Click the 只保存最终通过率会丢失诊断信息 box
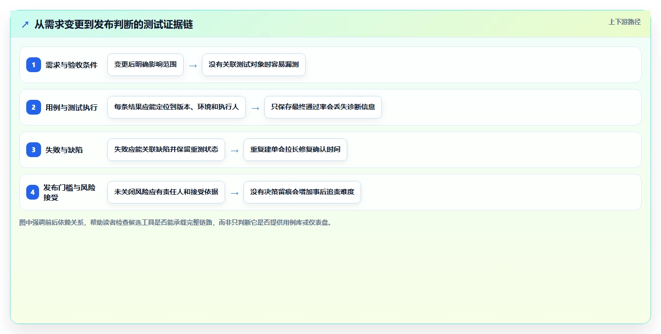This screenshot has height=334, width=661. click(x=323, y=107)
